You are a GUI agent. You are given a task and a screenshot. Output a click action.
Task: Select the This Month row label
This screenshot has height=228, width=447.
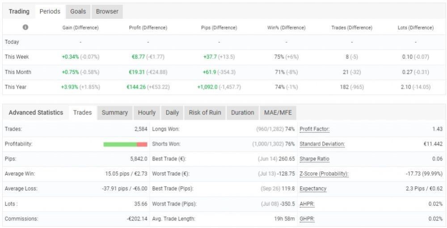[x=18, y=72]
